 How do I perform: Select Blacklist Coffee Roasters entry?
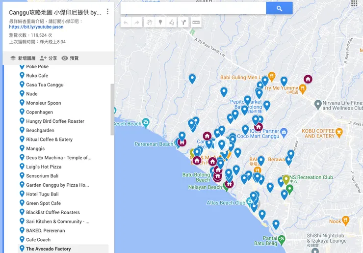click(53, 212)
